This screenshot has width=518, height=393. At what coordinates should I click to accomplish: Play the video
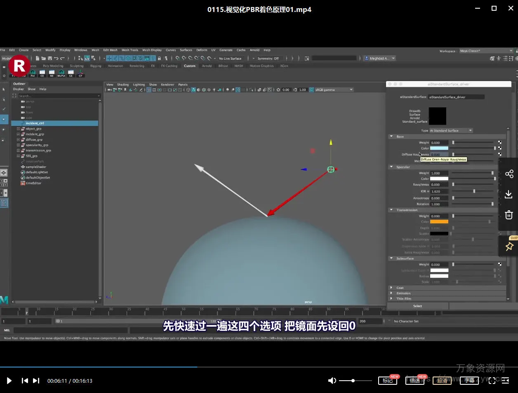tap(9, 381)
